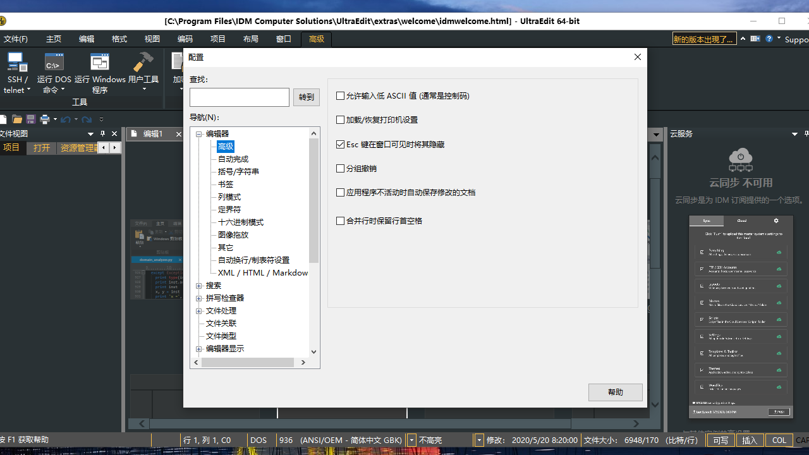The image size is (809, 455).
Task: Click the print icon on the toolbar
Action: tap(44, 119)
